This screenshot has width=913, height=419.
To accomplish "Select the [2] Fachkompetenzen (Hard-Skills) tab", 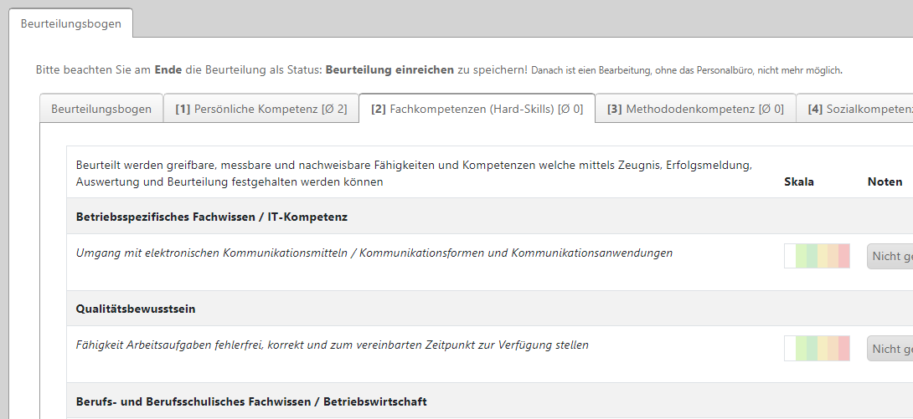I will tap(477, 109).
